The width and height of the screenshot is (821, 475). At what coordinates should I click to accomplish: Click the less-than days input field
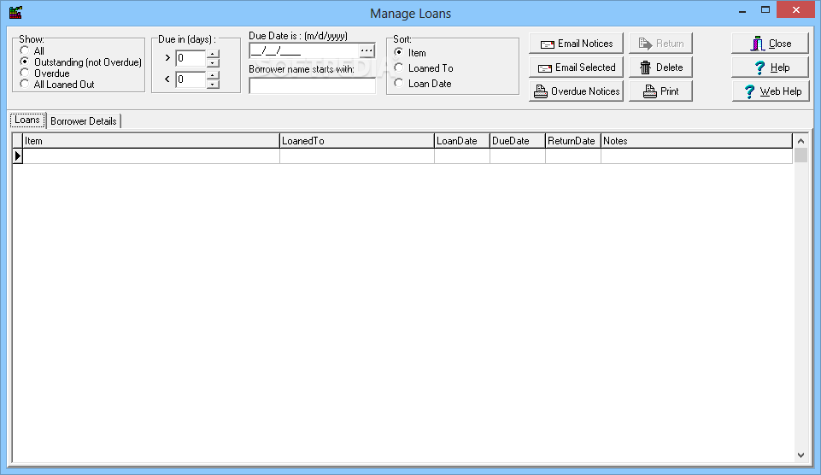click(x=191, y=79)
